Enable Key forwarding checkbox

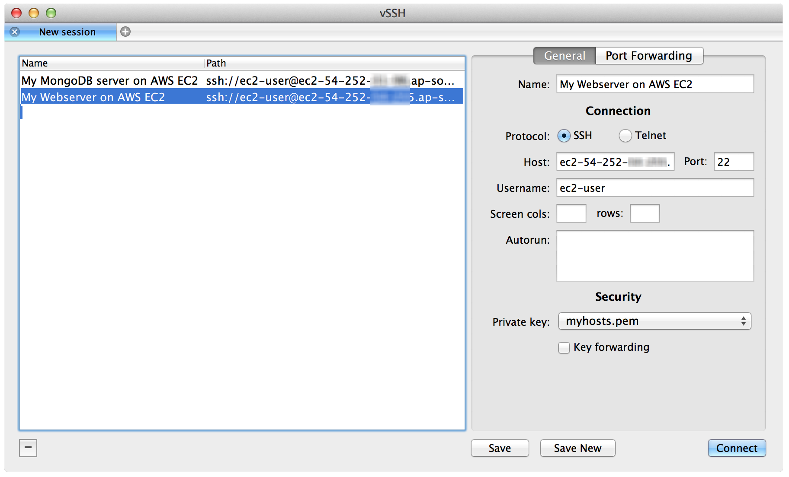(x=564, y=348)
